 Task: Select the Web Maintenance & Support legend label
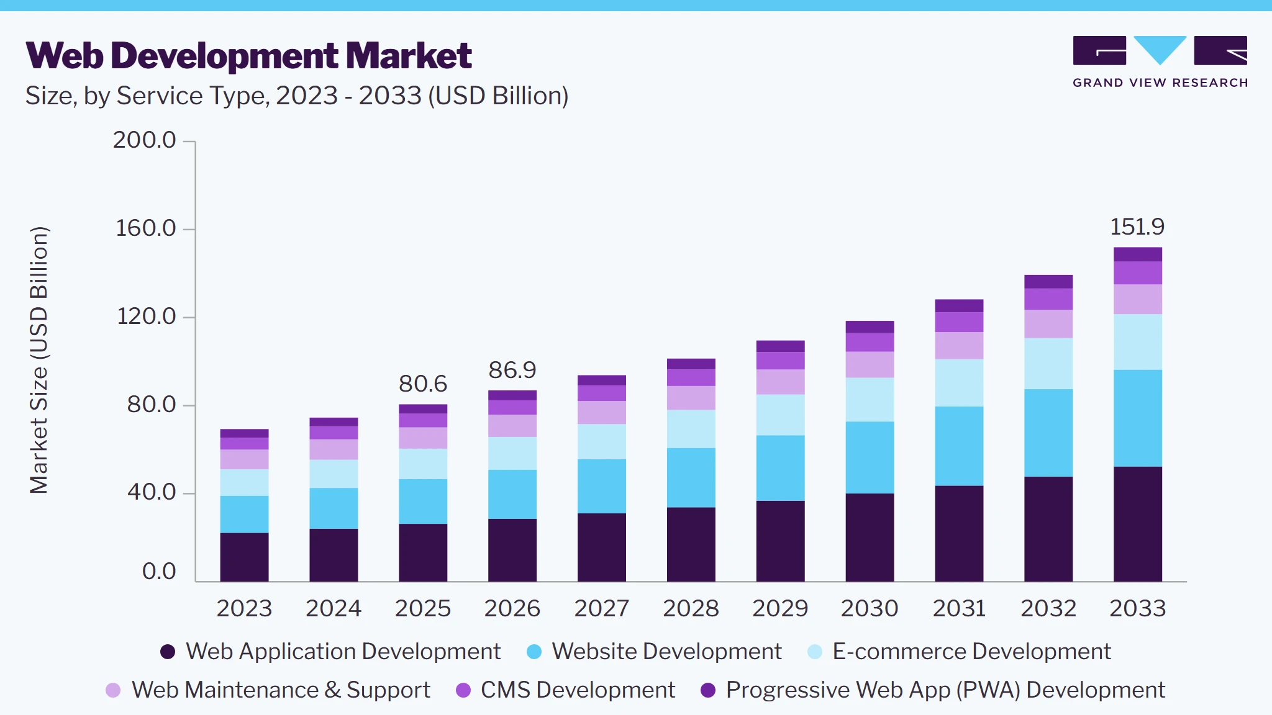tap(281, 690)
